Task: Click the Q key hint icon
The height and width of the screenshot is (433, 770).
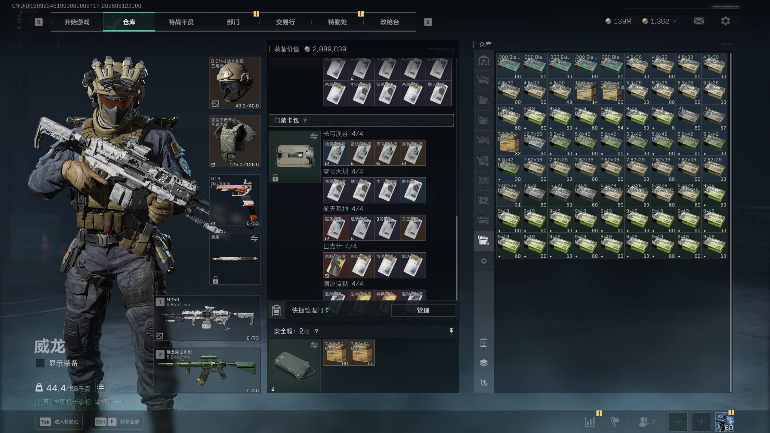Action: pyautogui.click(x=38, y=22)
